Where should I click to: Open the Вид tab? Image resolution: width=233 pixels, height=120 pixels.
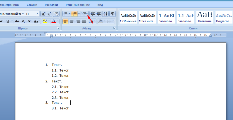click(x=100, y=5)
